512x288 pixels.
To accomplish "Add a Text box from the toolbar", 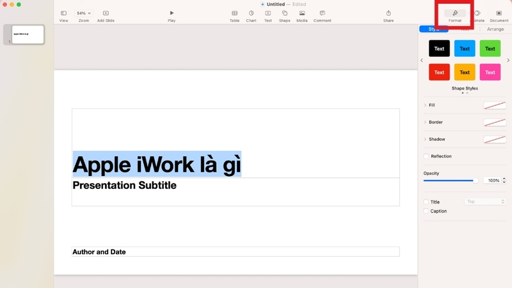I will 268,13.
